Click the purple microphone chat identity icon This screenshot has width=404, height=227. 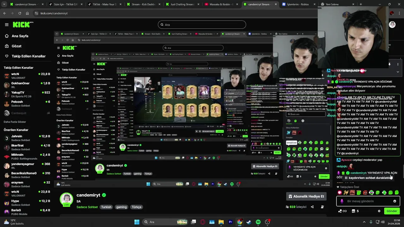coord(342,201)
